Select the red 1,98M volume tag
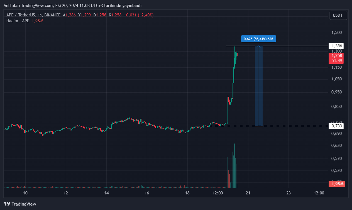Image resolution: width=352 pixels, height=210 pixels. [336, 184]
